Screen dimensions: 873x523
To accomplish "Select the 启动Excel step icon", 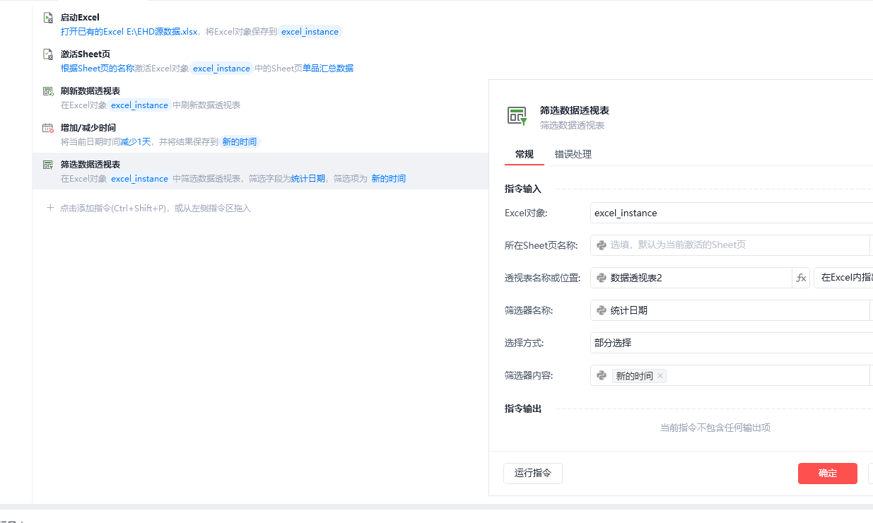I will coord(48,18).
